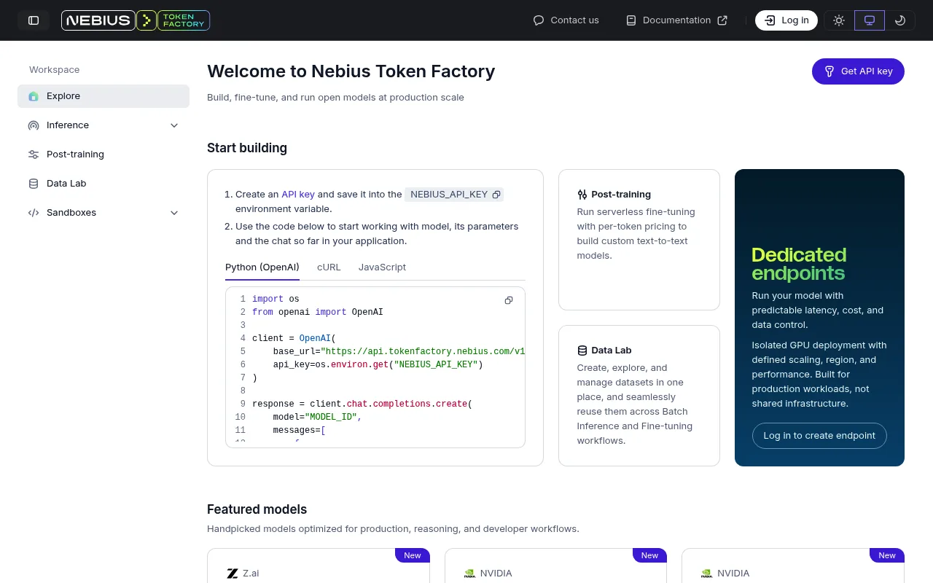Click the Explore home icon in sidebar

[34, 96]
